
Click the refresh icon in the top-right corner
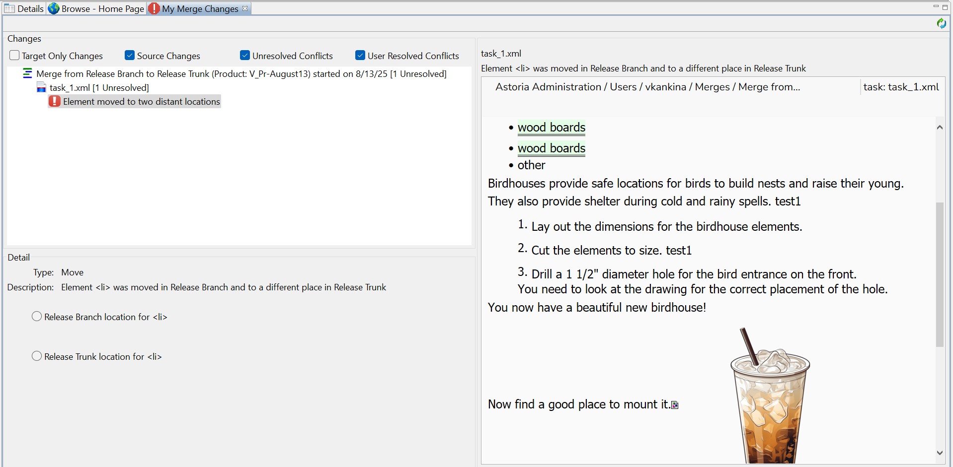click(941, 23)
